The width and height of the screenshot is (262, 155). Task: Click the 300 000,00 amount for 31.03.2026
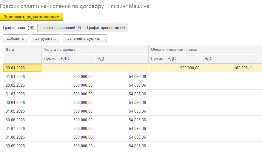click(x=83, y=94)
